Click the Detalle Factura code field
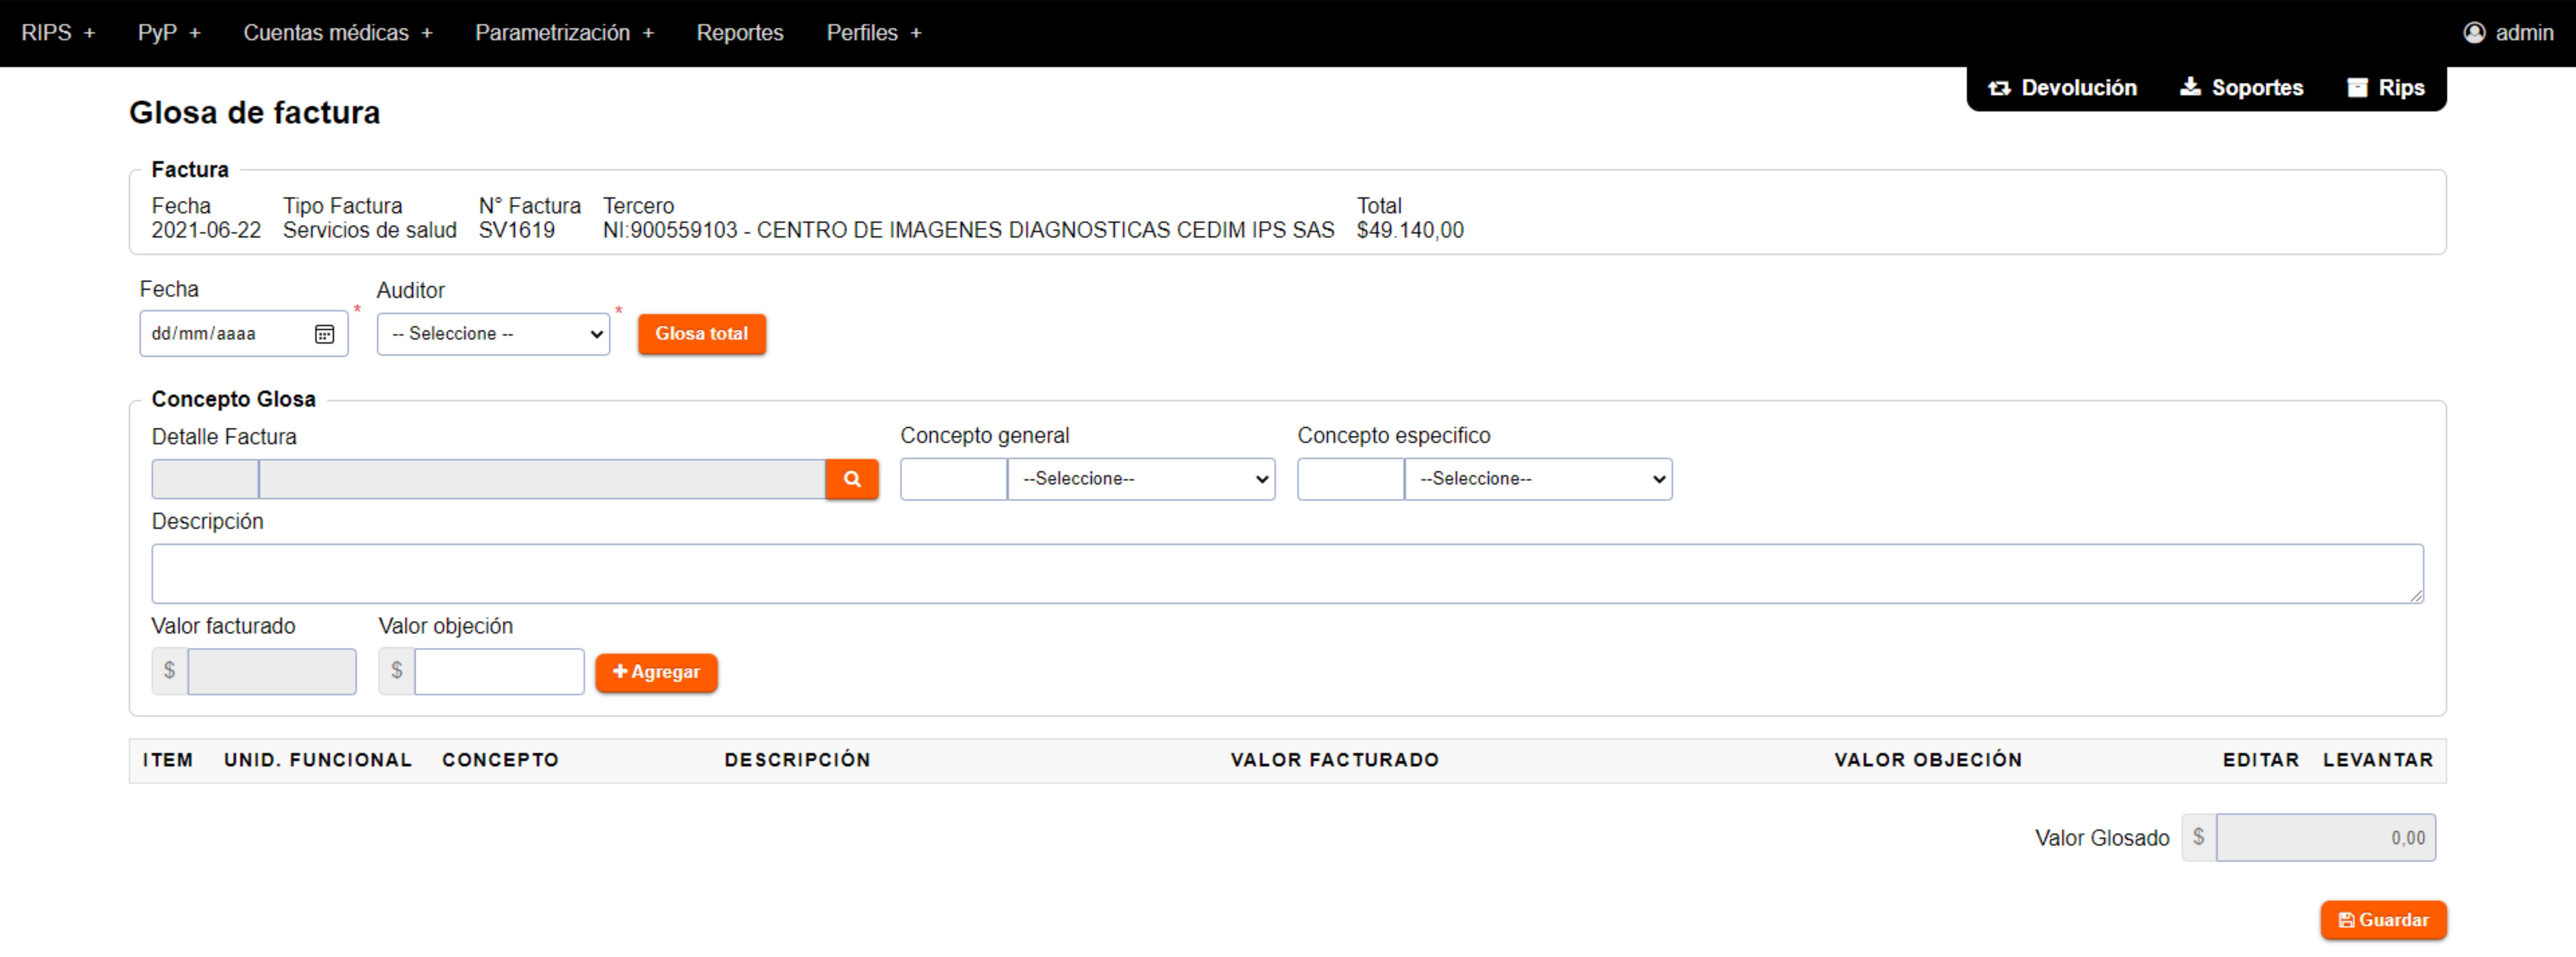2576x957 pixels. click(x=205, y=479)
